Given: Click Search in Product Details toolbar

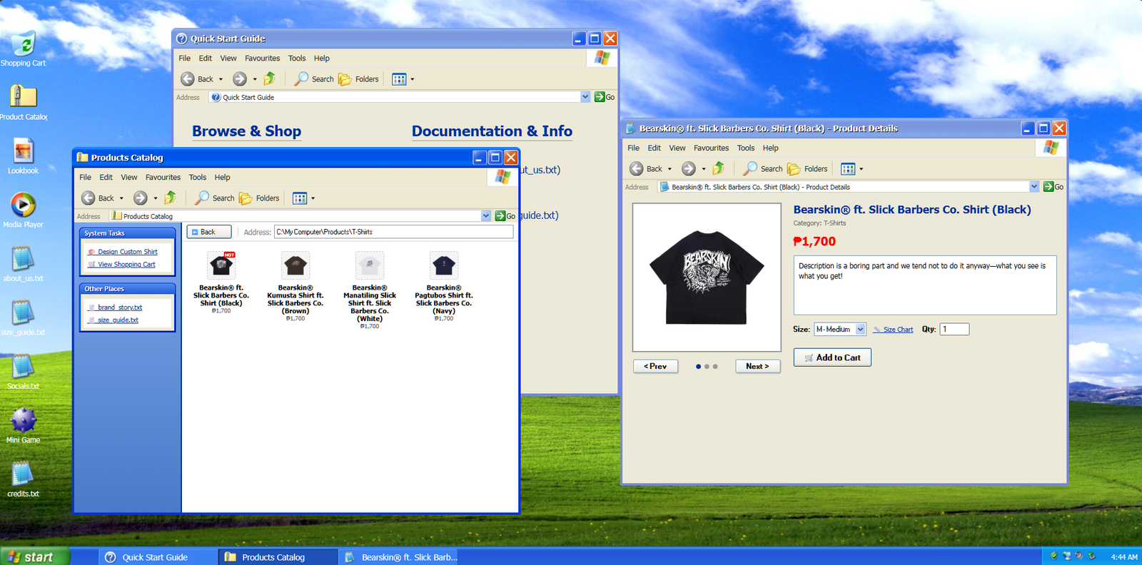Looking at the screenshot, I should pyautogui.click(x=763, y=168).
